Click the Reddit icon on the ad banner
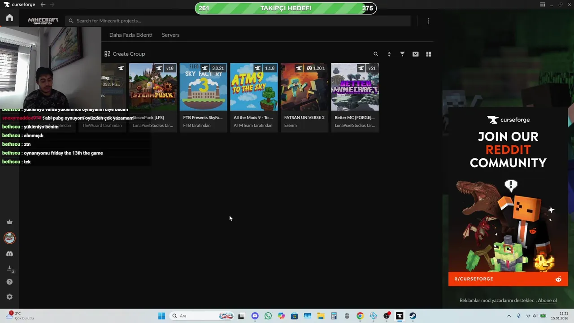Screen dimensions: 574x323 click(558, 279)
